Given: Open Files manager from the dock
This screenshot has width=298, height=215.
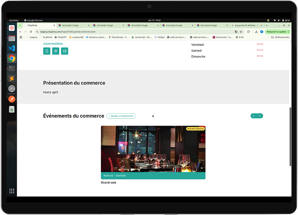Looking at the screenshot, I should [x=12, y=38].
